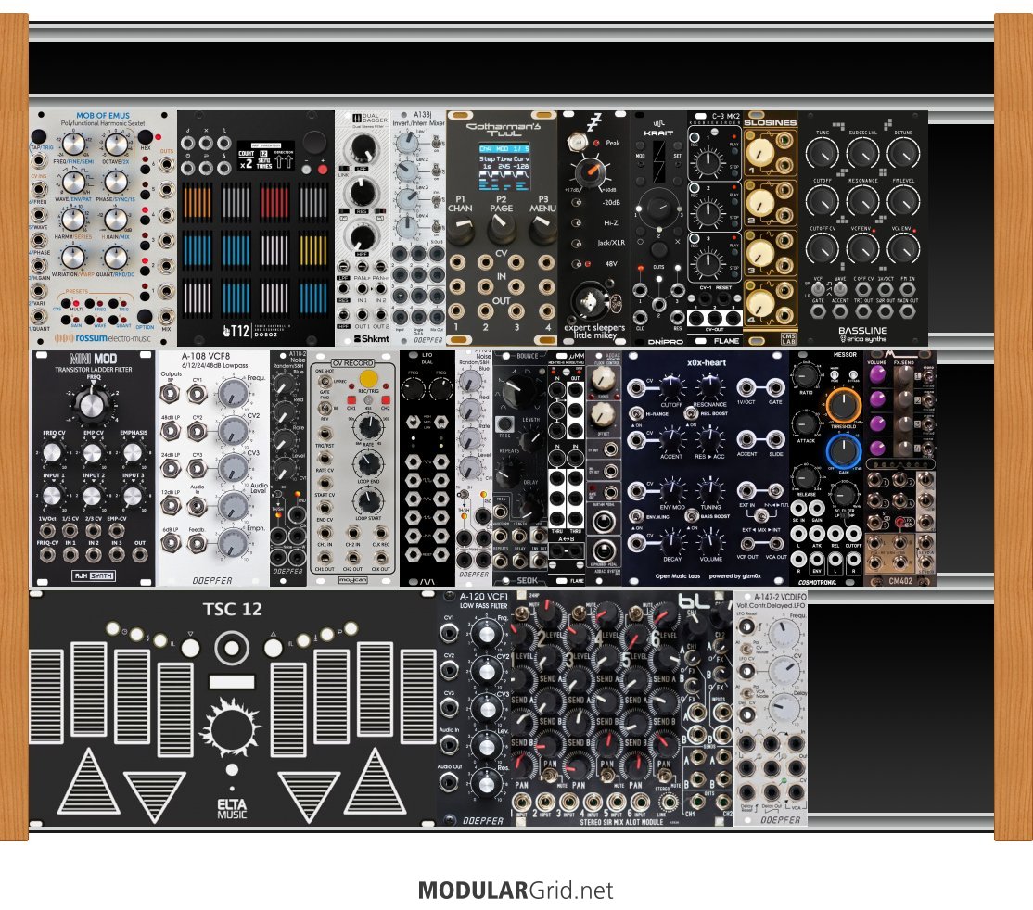Toggle HI-RANGE switch on x0x-heart
The image size is (1033, 910).
click(636, 413)
